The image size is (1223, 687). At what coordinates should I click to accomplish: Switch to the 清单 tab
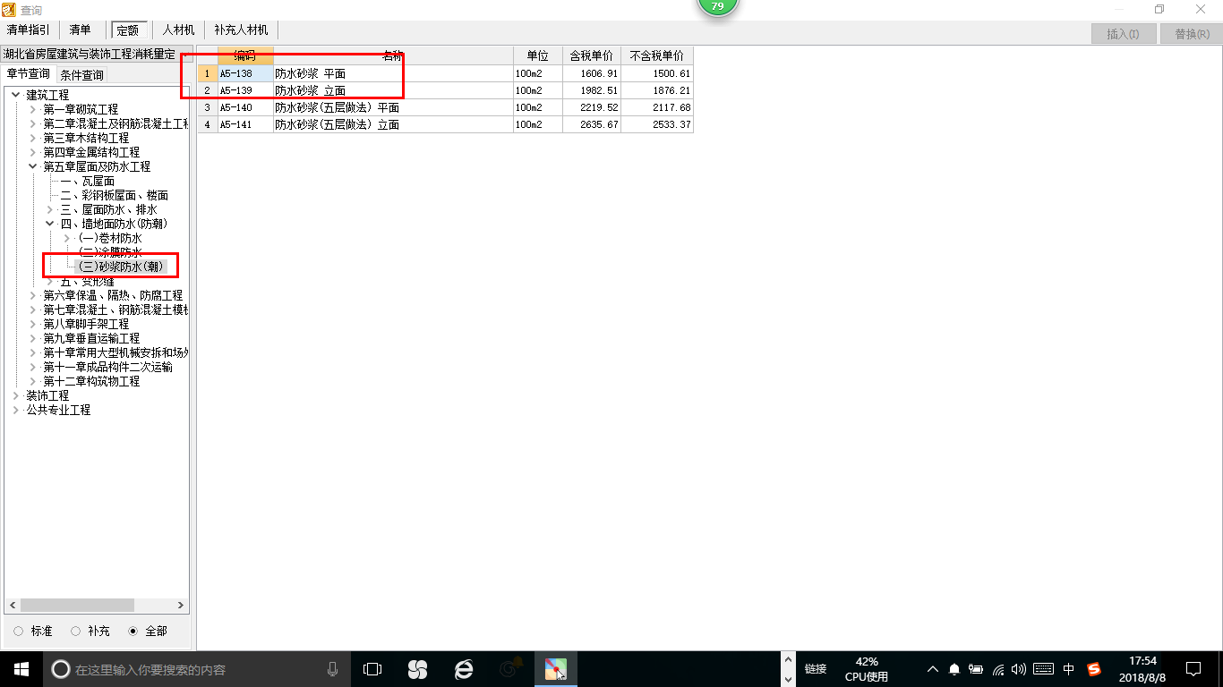point(80,30)
